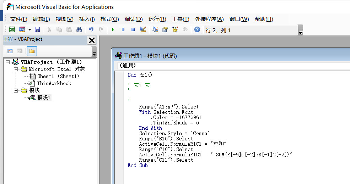Screen dimensions: 350x184
Task: Click the ' 宏1 宏 comment line
Action: 139,85
